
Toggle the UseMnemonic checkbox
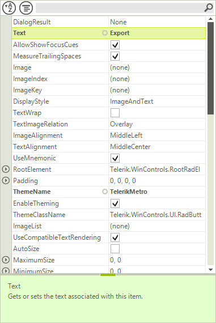pyautogui.click(x=115, y=158)
